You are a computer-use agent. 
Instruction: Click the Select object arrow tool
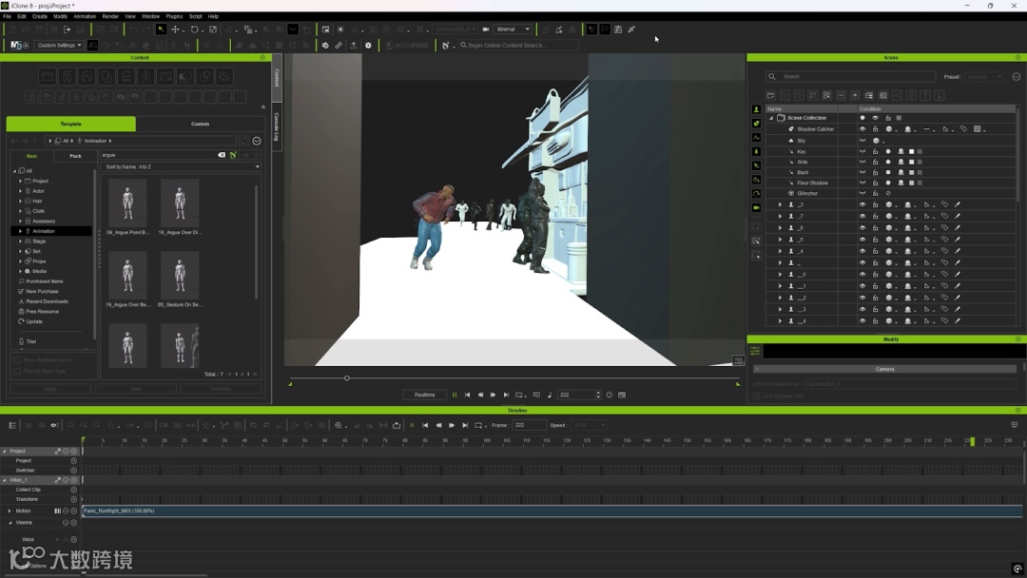click(161, 29)
